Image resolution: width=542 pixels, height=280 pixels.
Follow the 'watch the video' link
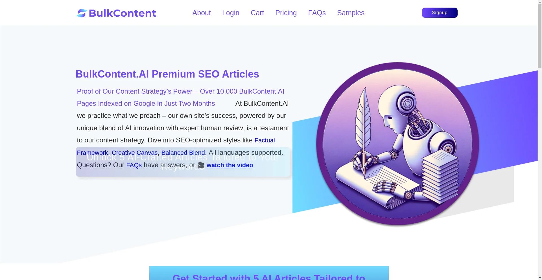tap(230, 165)
